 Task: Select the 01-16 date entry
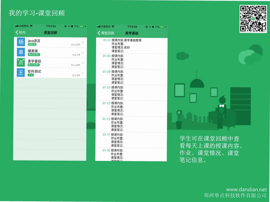tap(106, 150)
